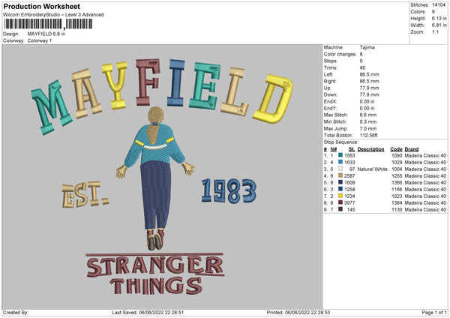Click stitch count '1258' in stop row 6
The image size is (450, 318).
349,190
